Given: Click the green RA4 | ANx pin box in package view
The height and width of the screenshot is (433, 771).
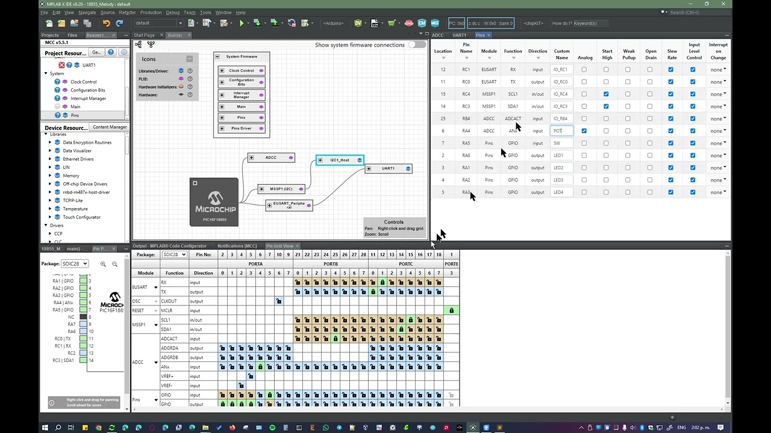Looking at the screenshot, I should click(x=83, y=303).
